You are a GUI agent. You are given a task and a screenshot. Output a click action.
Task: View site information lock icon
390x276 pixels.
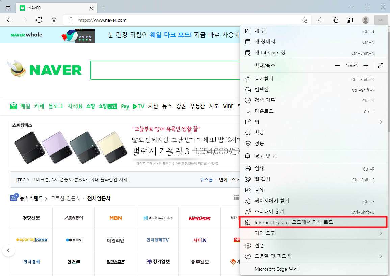[x=71, y=20]
